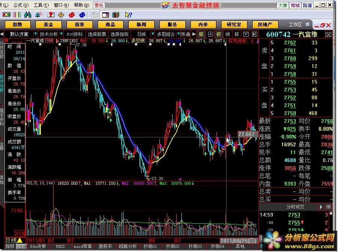The width and height of the screenshot is (338, 252).
Task: Click the panel collapse box icon
Action: (x=246, y=34)
